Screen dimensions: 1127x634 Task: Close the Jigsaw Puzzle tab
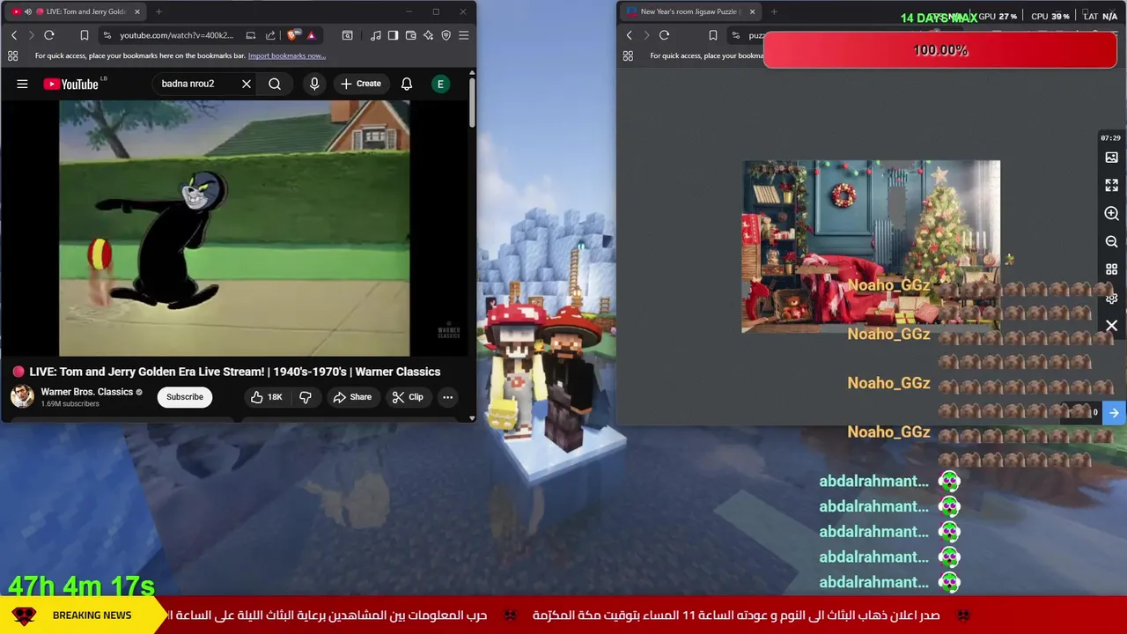click(752, 11)
